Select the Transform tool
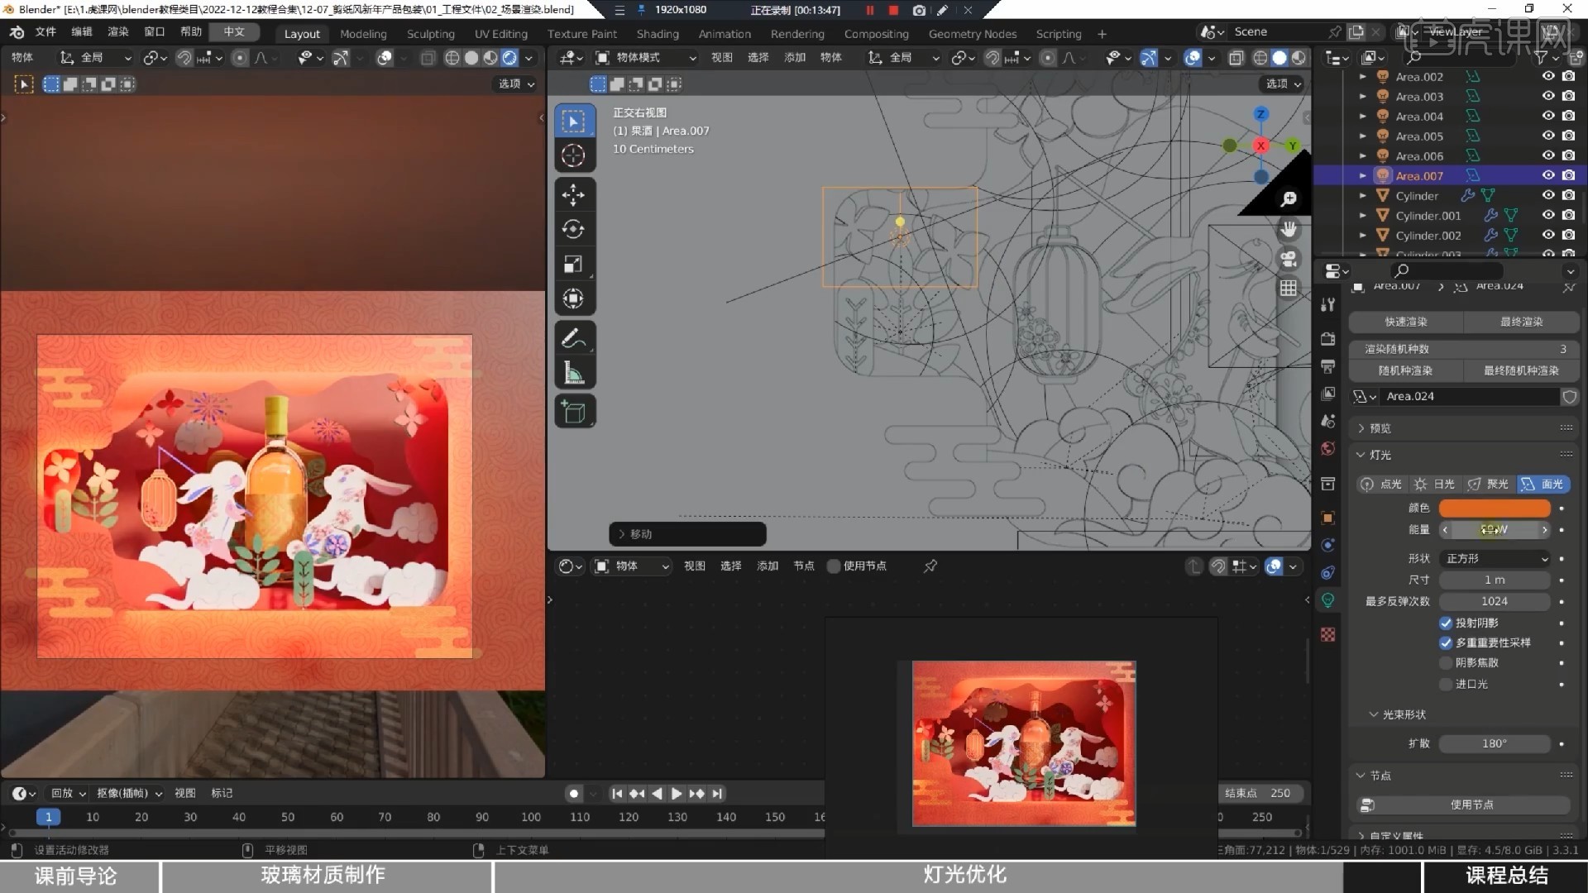Screen dimensions: 1588x893 tap(574, 298)
